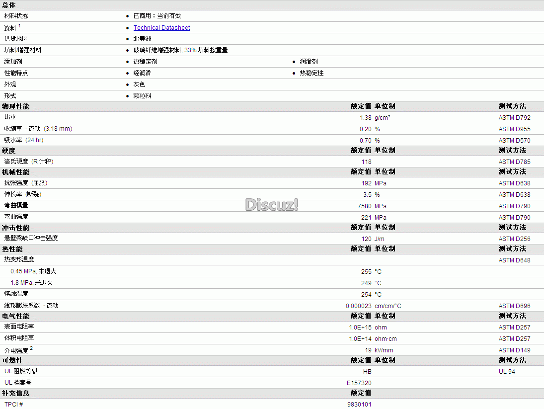Click the 机械性能 section header

pos(15,172)
